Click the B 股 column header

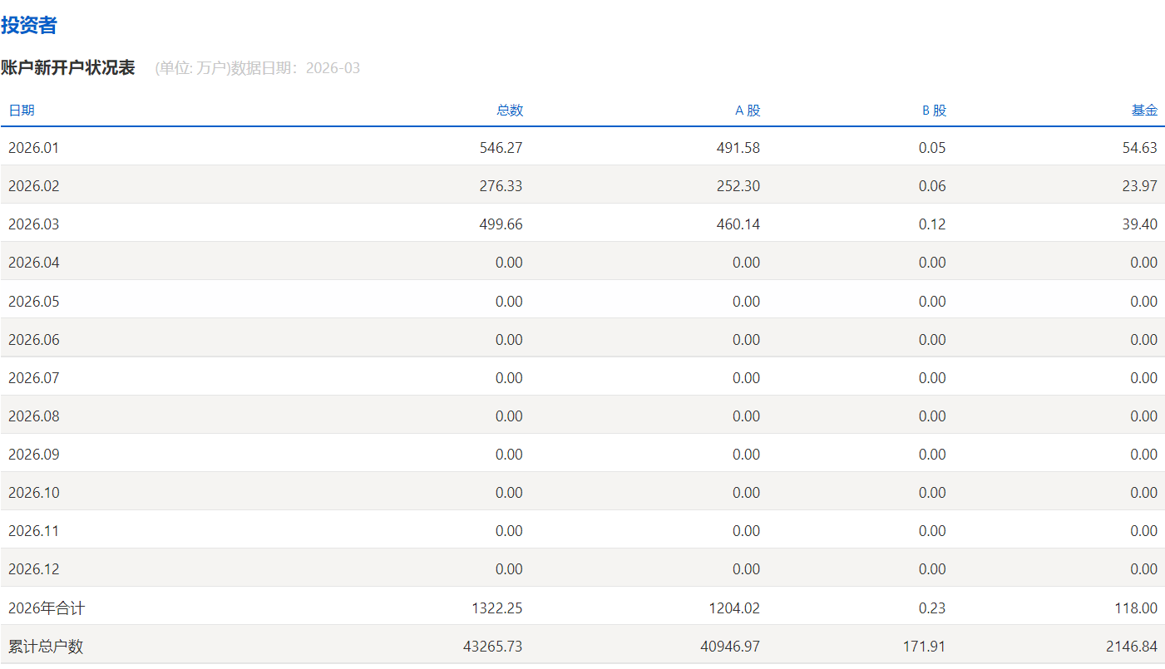[x=933, y=111]
